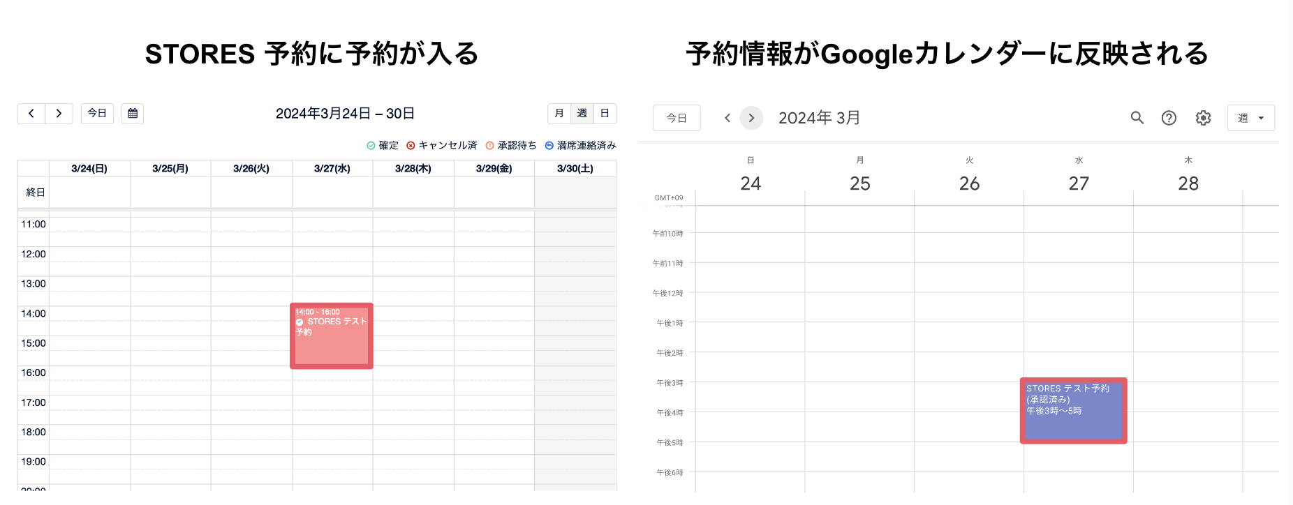Click the 終日 all-day row label
This screenshot has width=1293, height=505.
(36, 193)
